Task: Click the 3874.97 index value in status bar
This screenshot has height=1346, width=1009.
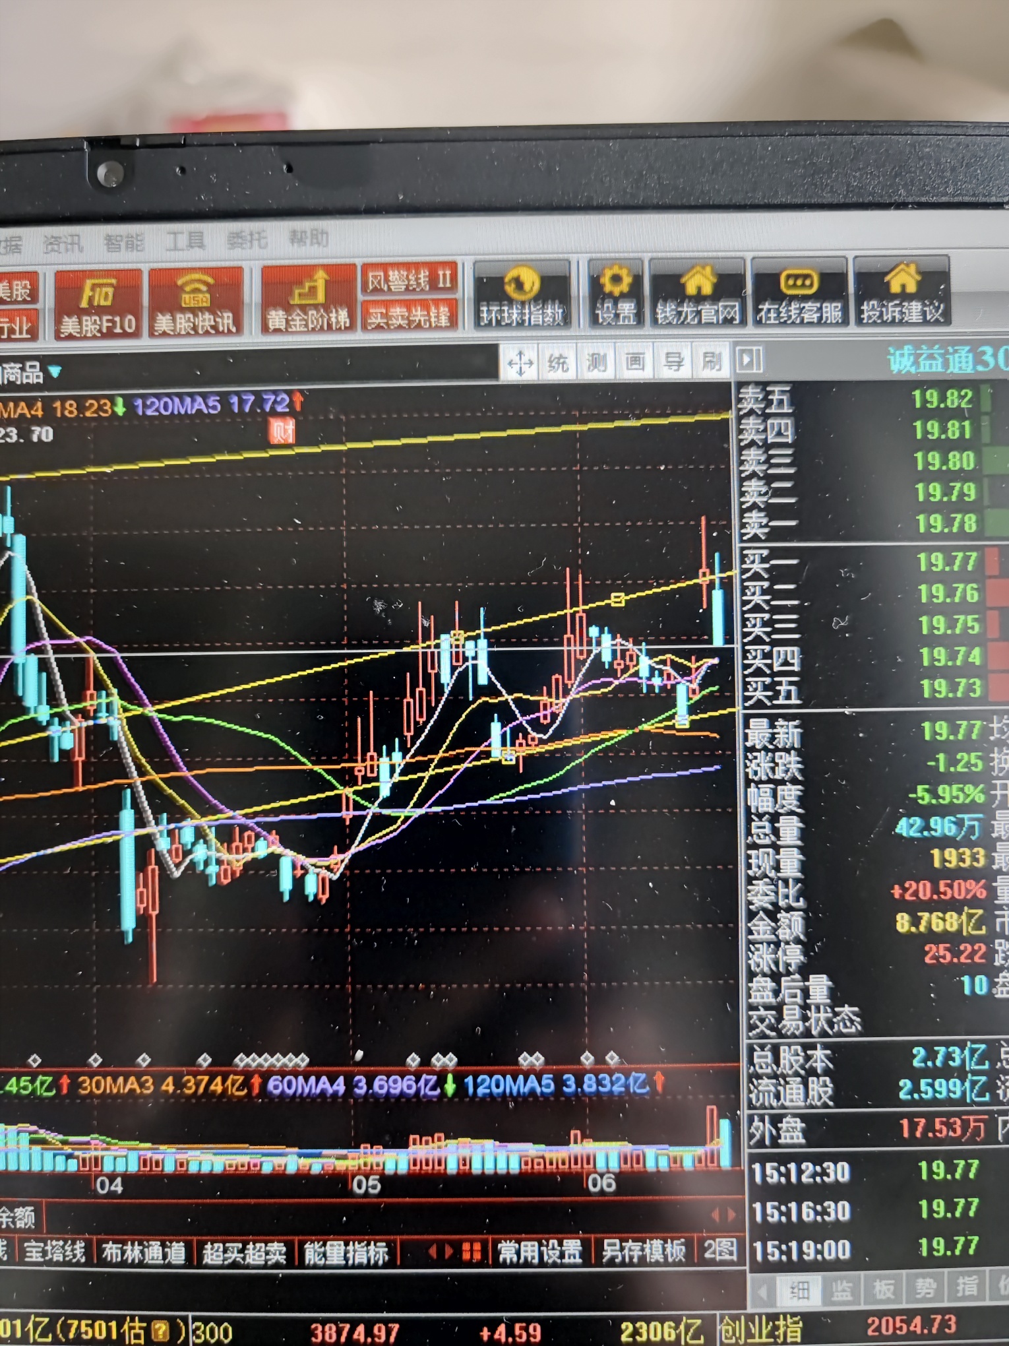Action: coord(355,1333)
